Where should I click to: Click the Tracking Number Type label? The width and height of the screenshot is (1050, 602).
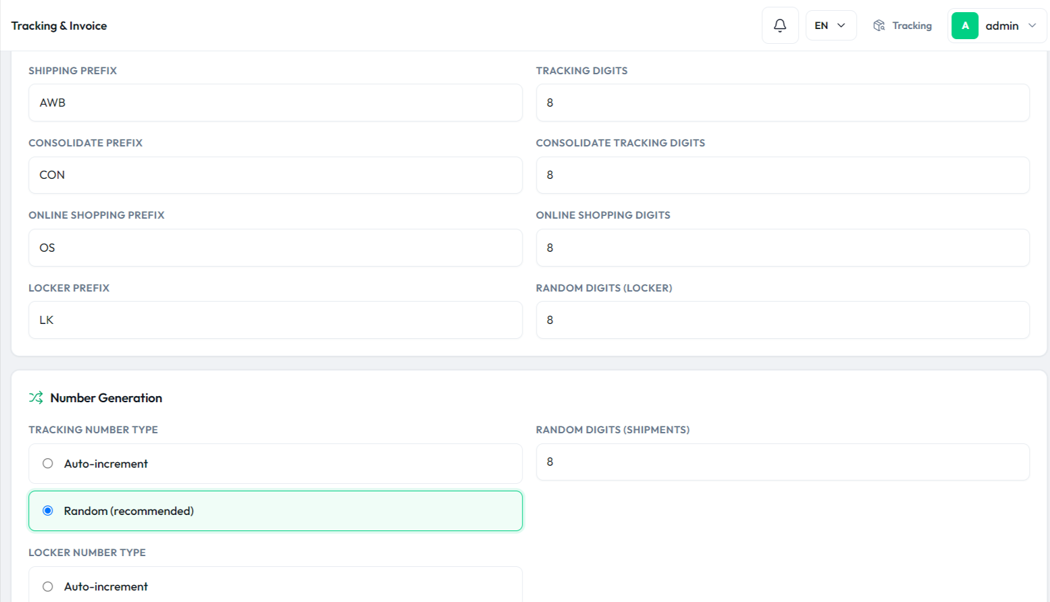point(93,430)
